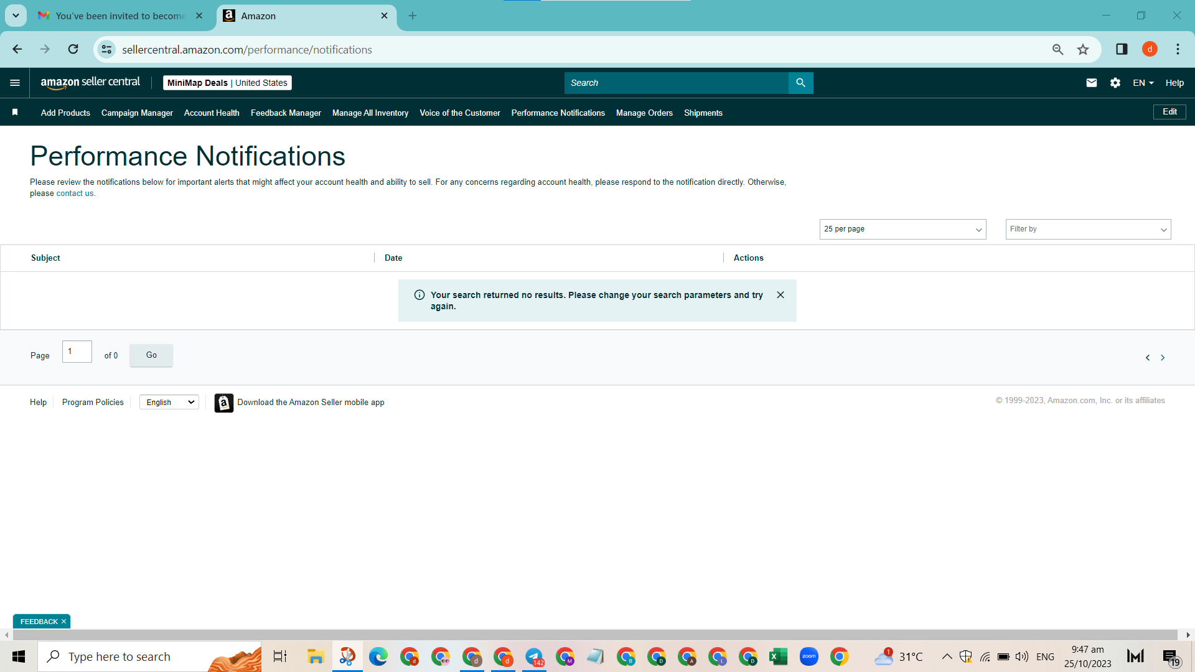Close the Gmail invitation tab
This screenshot has width=1195, height=672.
click(x=199, y=16)
